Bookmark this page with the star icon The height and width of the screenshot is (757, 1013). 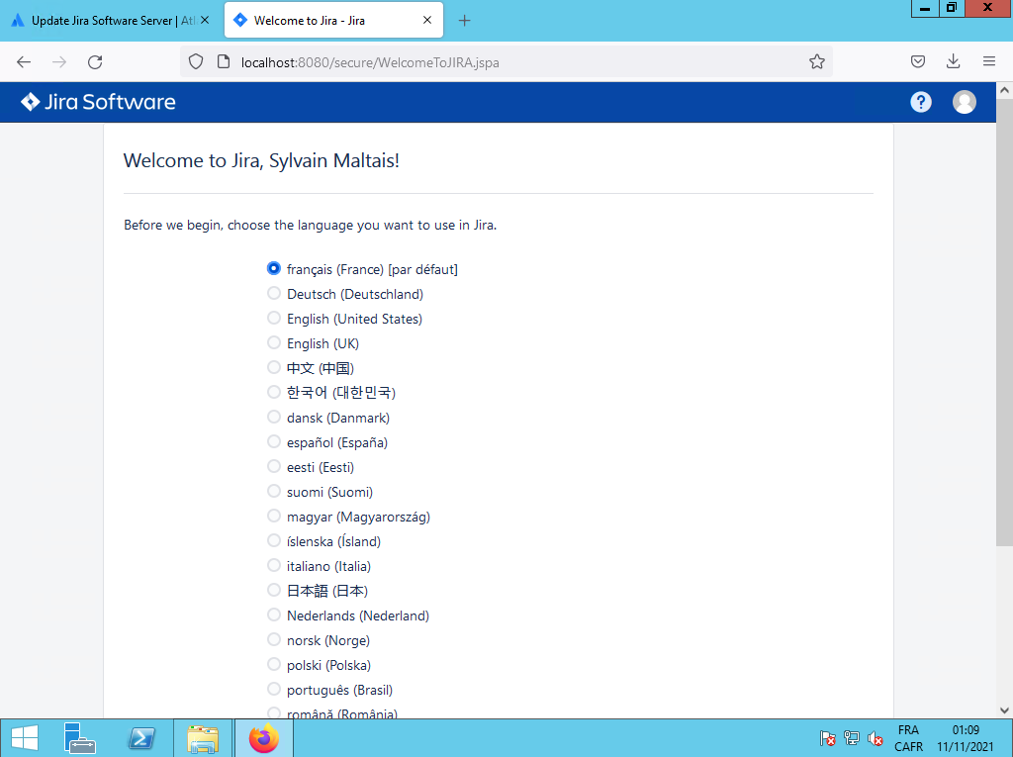816,61
